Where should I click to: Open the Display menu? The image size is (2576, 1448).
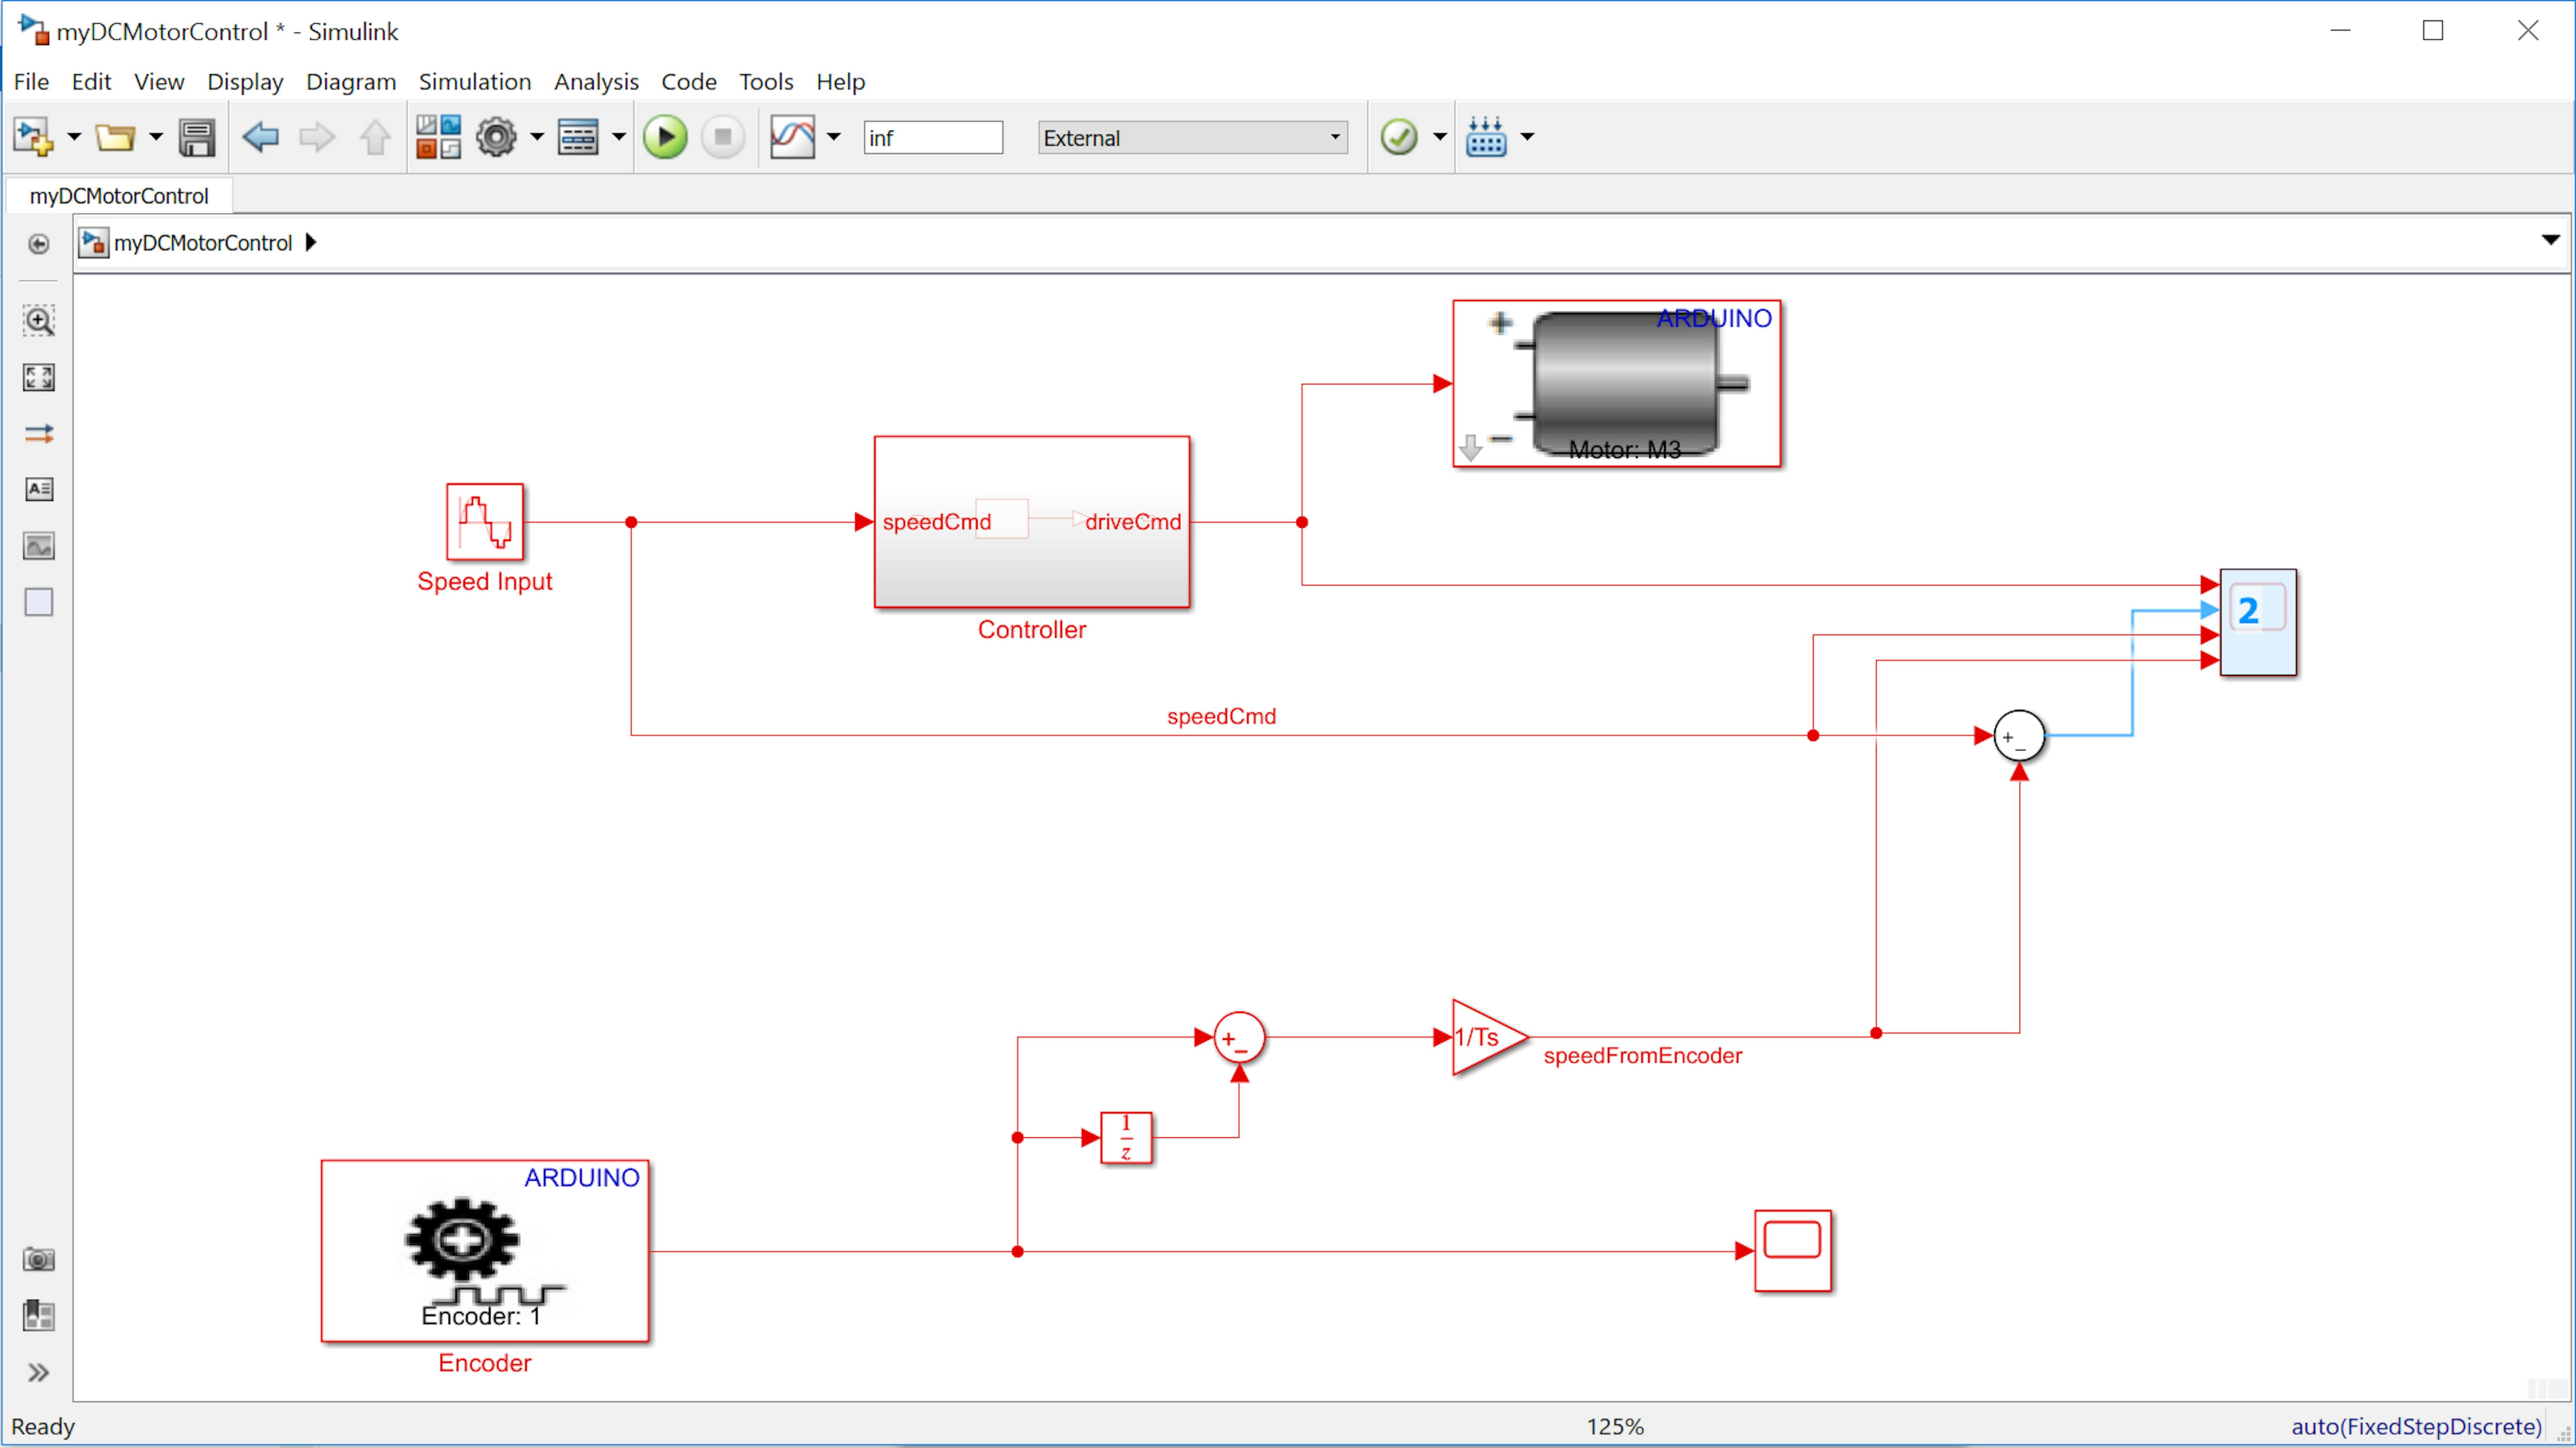click(x=245, y=82)
